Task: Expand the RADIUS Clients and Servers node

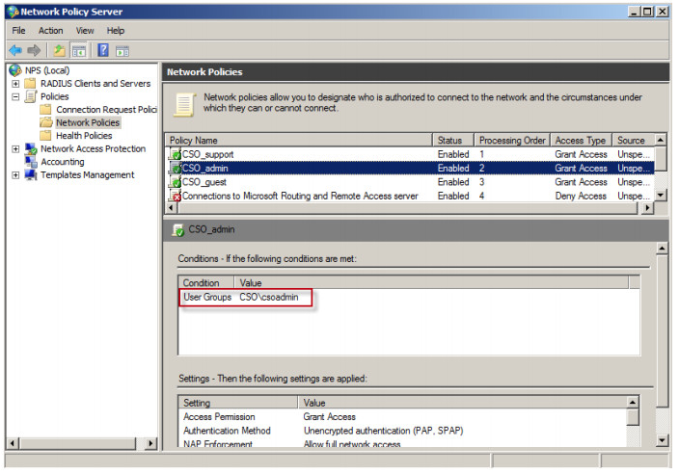Action: [x=15, y=84]
